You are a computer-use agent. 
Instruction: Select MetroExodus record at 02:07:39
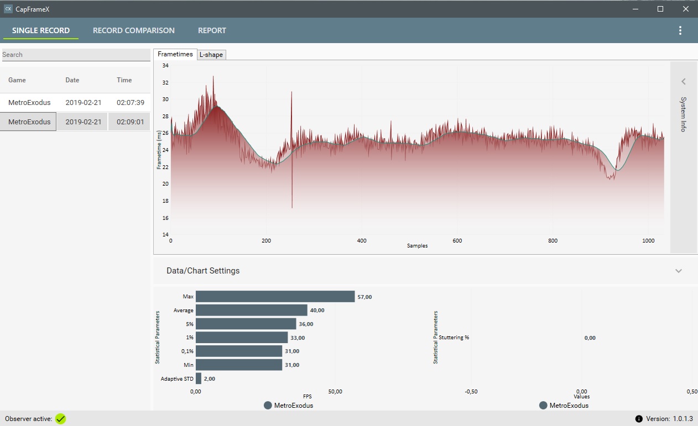click(75, 103)
